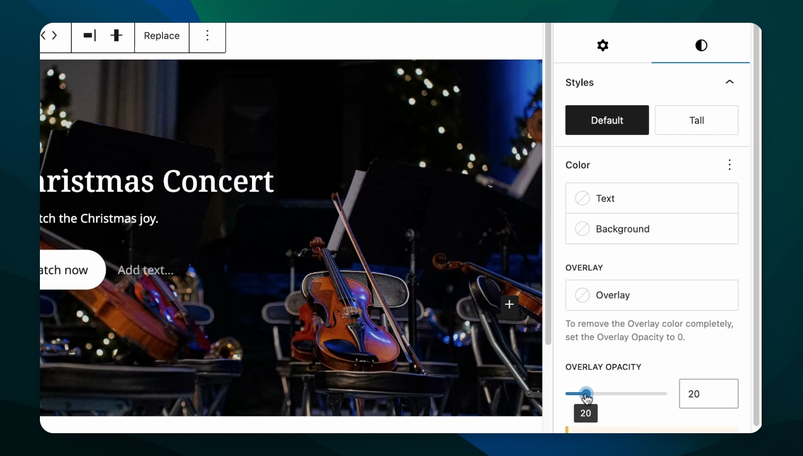Collapse the Styles panel chevron
The image size is (803, 456).
click(730, 82)
